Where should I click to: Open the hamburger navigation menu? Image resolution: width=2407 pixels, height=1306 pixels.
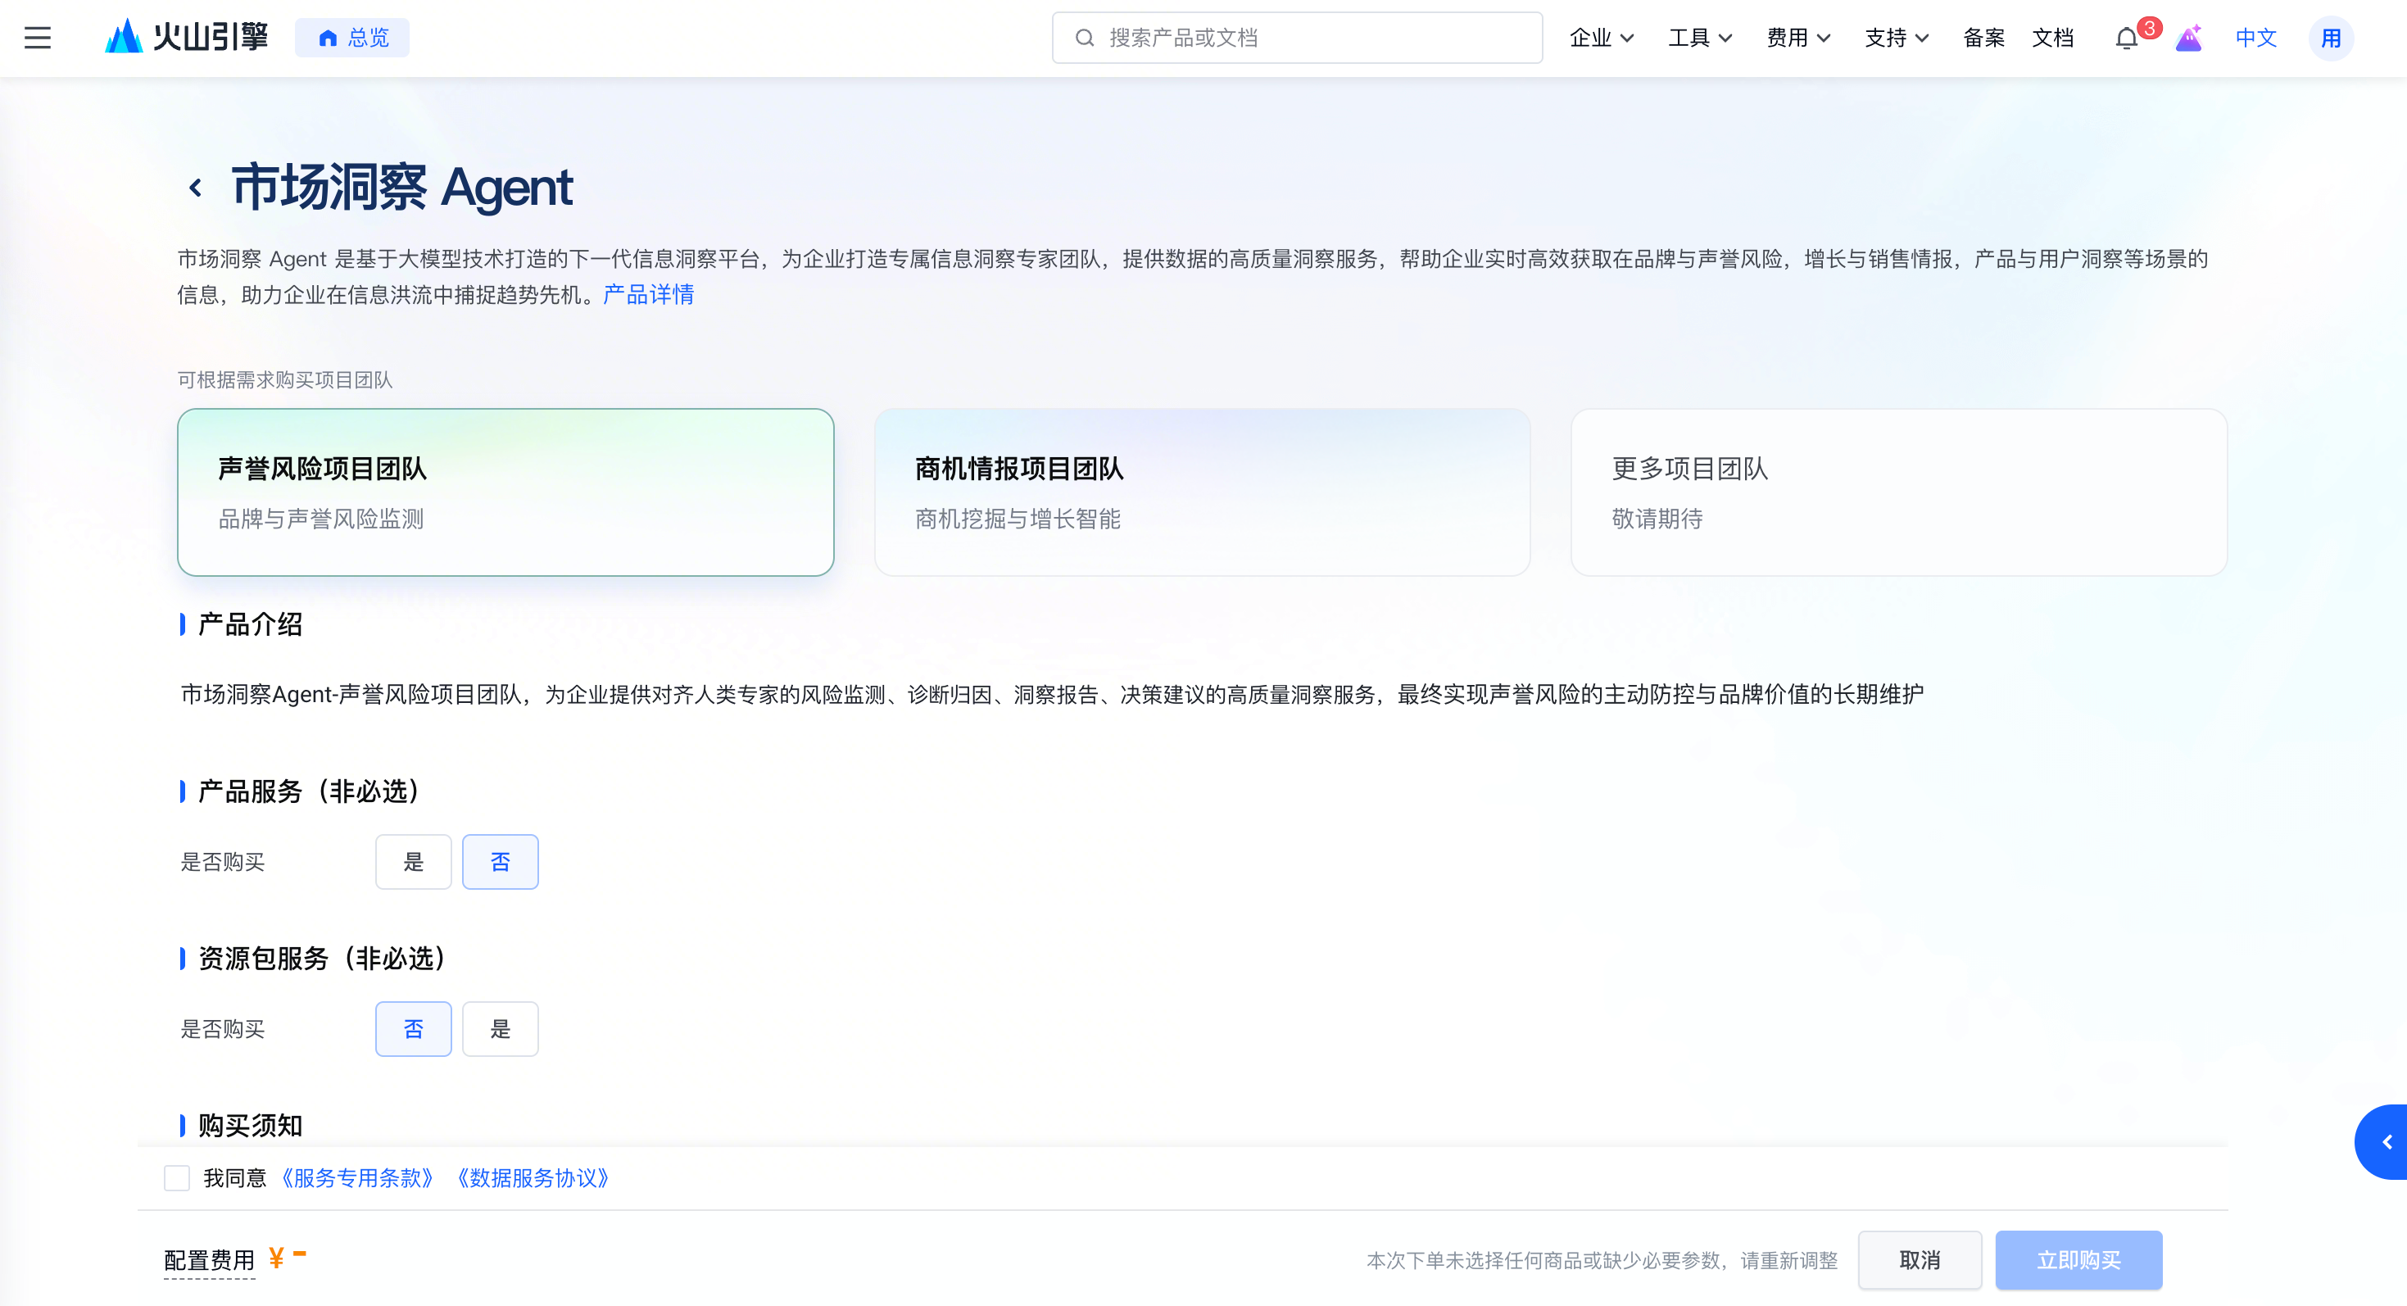pyautogui.click(x=38, y=38)
